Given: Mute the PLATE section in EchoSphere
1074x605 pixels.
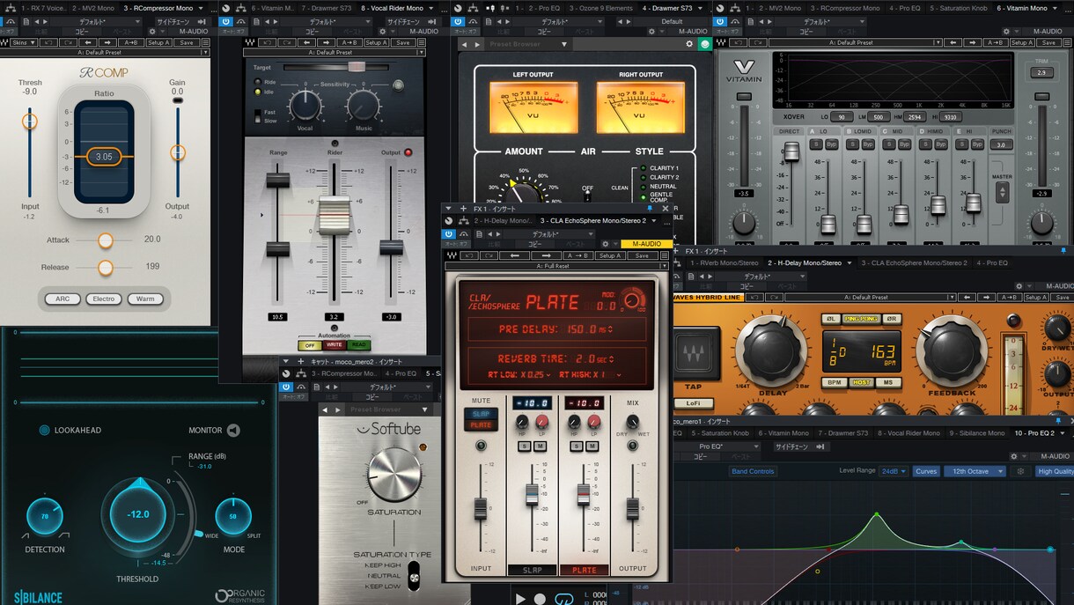Looking at the screenshot, I should [x=481, y=424].
